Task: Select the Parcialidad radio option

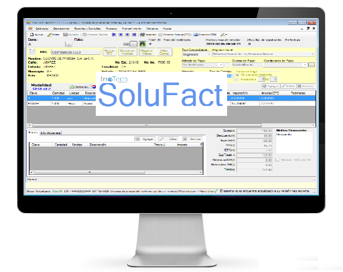Action: click(246, 79)
